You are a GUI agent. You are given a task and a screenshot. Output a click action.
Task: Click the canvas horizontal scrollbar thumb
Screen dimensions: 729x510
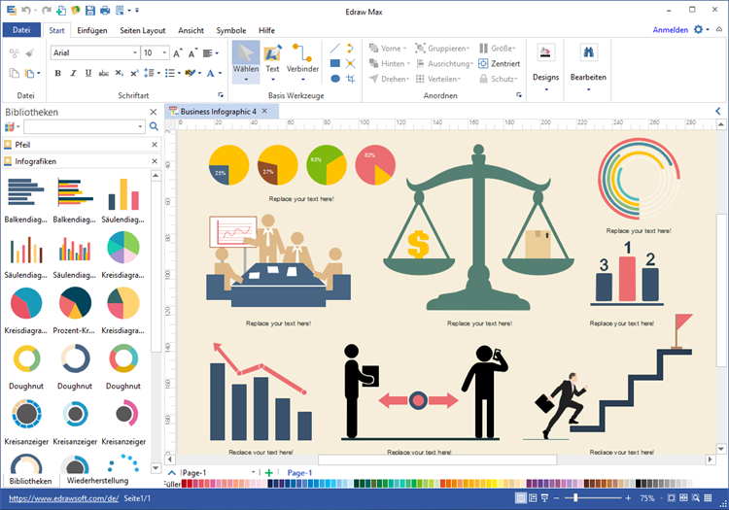click(x=437, y=459)
